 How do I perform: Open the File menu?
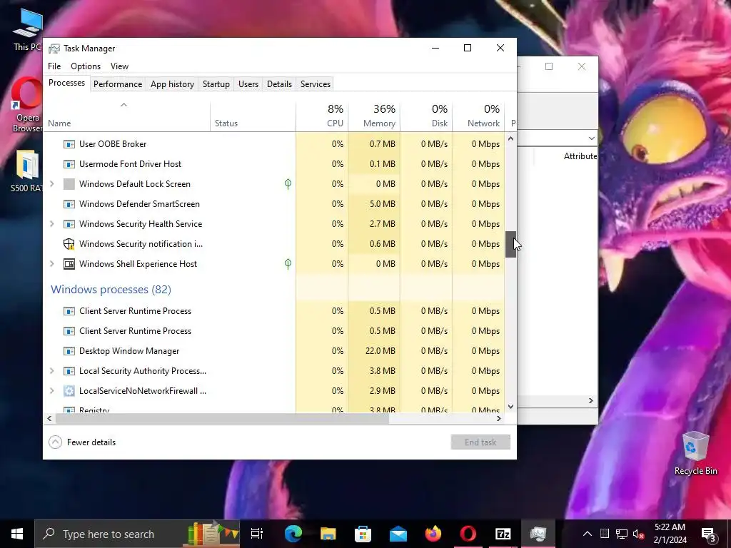tap(54, 66)
